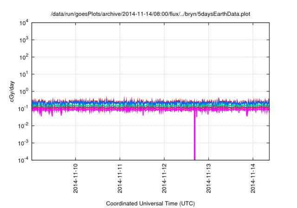Screen dimensions: 297x208
Task: Click the 2014-11-11 date tick label
Action: (120, 178)
